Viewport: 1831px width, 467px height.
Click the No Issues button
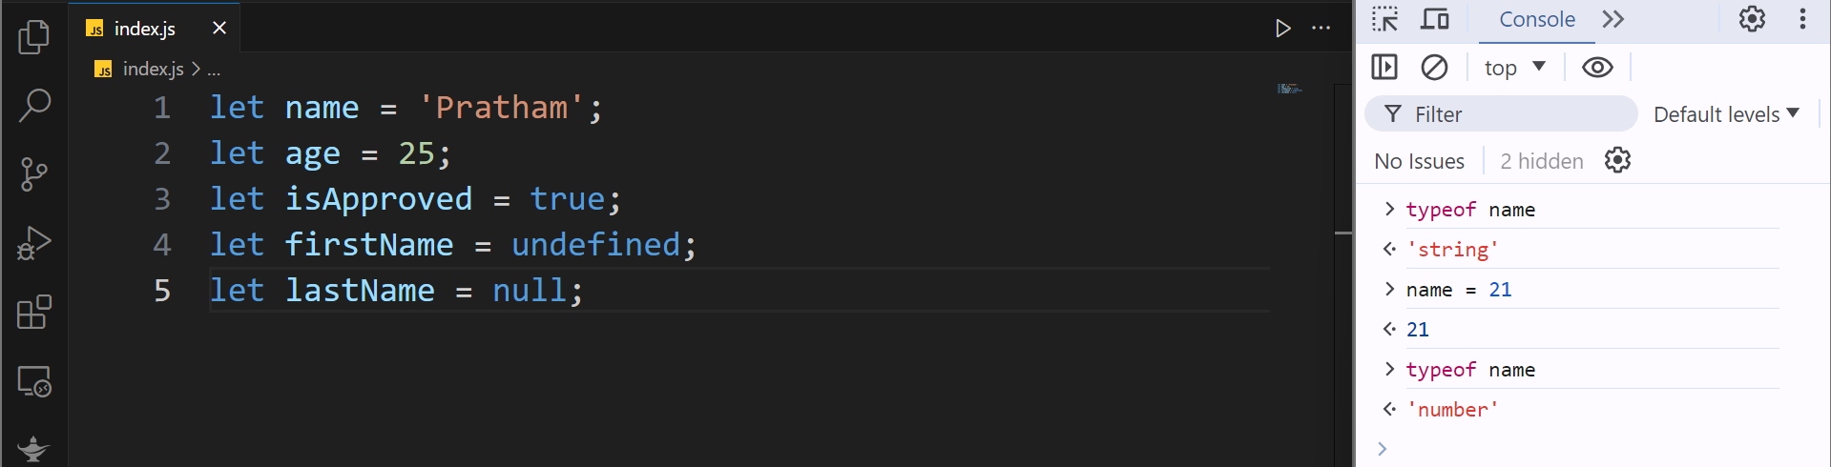(x=1419, y=161)
